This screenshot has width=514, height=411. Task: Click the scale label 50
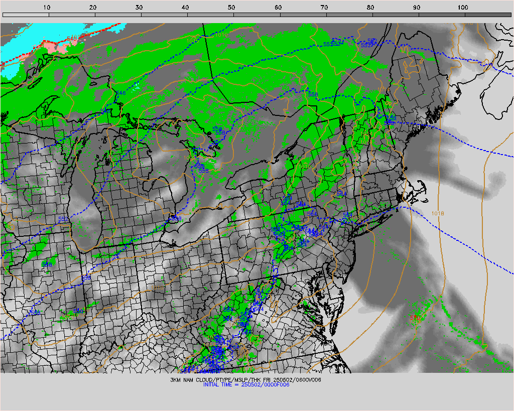[x=231, y=7]
